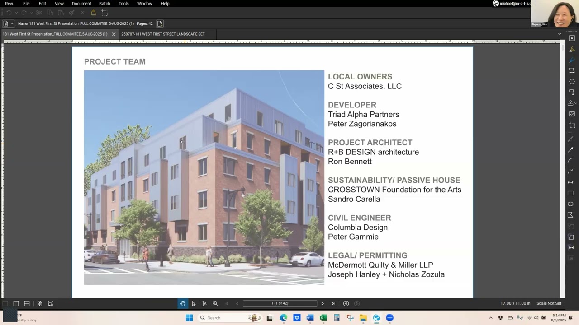Click Scale Not Set in status bar
This screenshot has height=325, width=579.
(549, 303)
